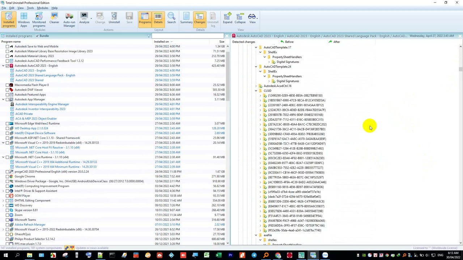Select AutoCAD 2023 Shared Language Pack - English
The height and width of the screenshot is (260, 463).
45,75
